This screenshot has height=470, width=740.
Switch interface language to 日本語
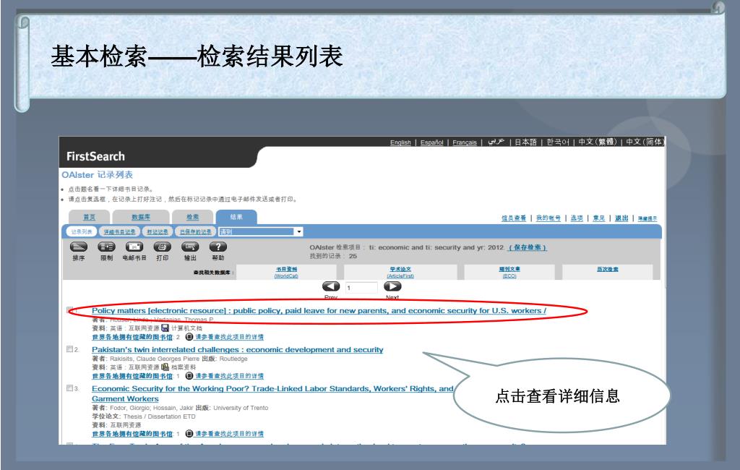526,142
